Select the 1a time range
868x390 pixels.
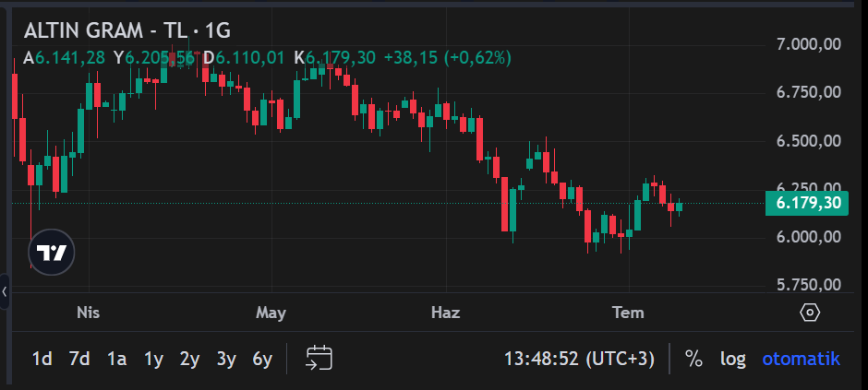(x=116, y=359)
